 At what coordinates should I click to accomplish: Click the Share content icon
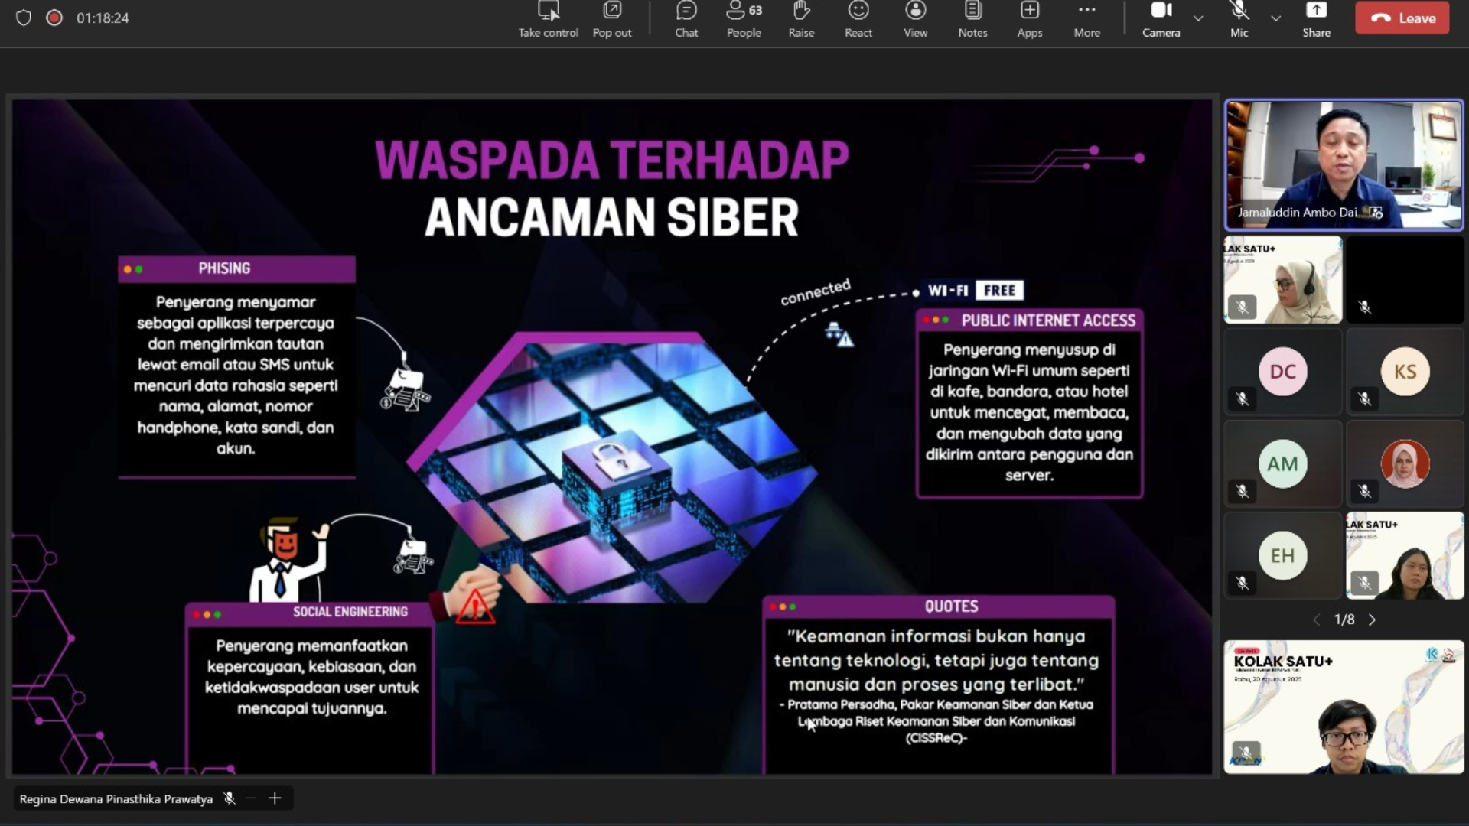pos(1316,19)
